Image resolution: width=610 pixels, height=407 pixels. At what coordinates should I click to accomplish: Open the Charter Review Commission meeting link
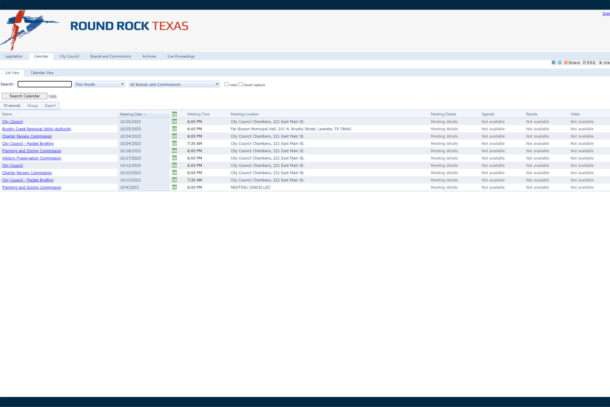pyautogui.click(x=27, y=136)
